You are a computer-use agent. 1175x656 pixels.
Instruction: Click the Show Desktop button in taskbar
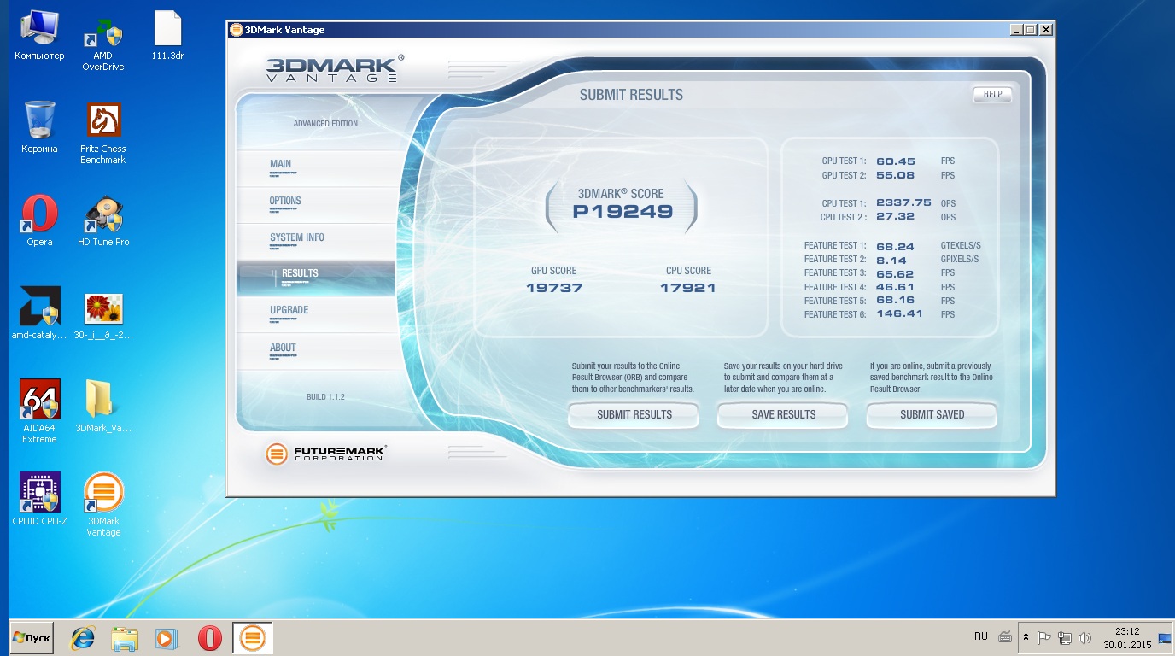tap(1165, 638)
